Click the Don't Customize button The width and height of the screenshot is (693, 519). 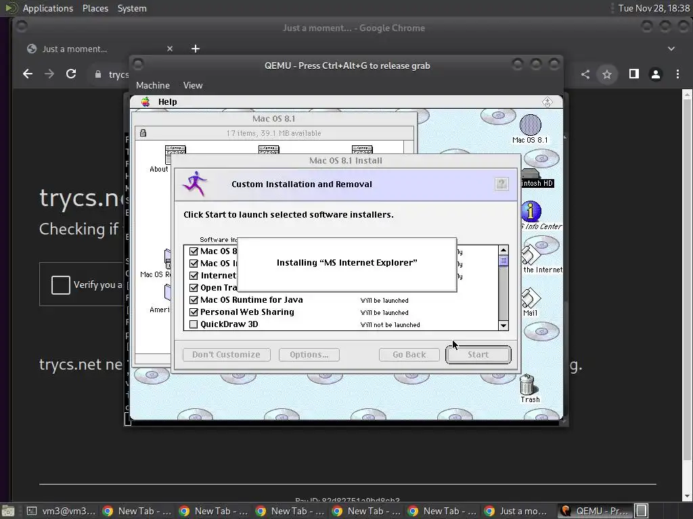point(226,354)
